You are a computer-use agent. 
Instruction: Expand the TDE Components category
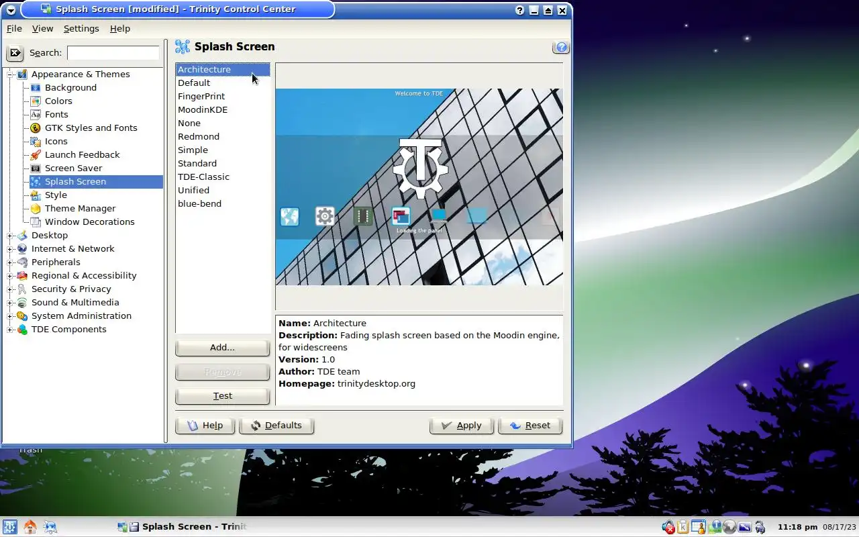click(x=10, y=330)
